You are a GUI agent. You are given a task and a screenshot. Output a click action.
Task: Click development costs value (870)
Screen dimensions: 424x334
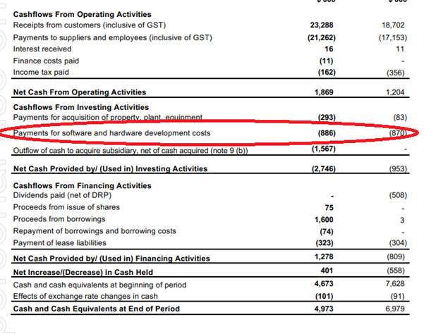[398, 133]
